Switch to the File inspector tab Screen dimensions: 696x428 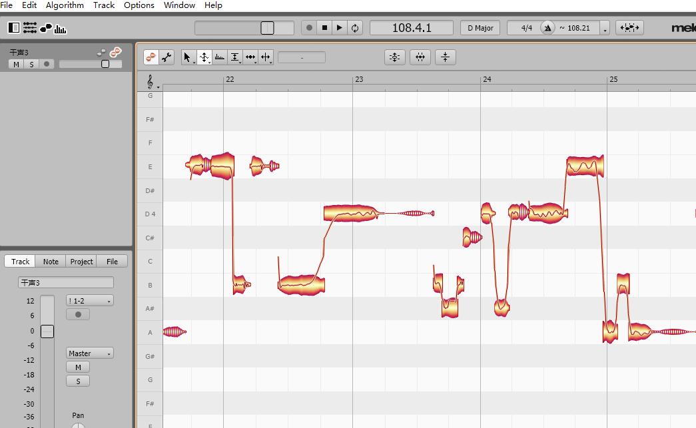pos(112,261)
